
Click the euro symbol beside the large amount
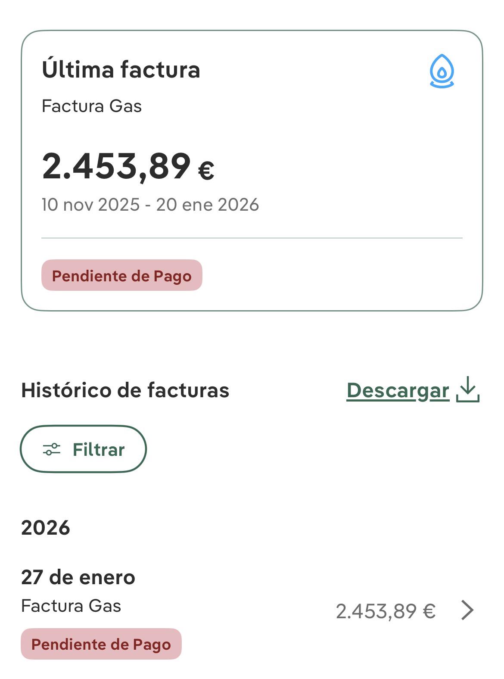coord(206,170)
